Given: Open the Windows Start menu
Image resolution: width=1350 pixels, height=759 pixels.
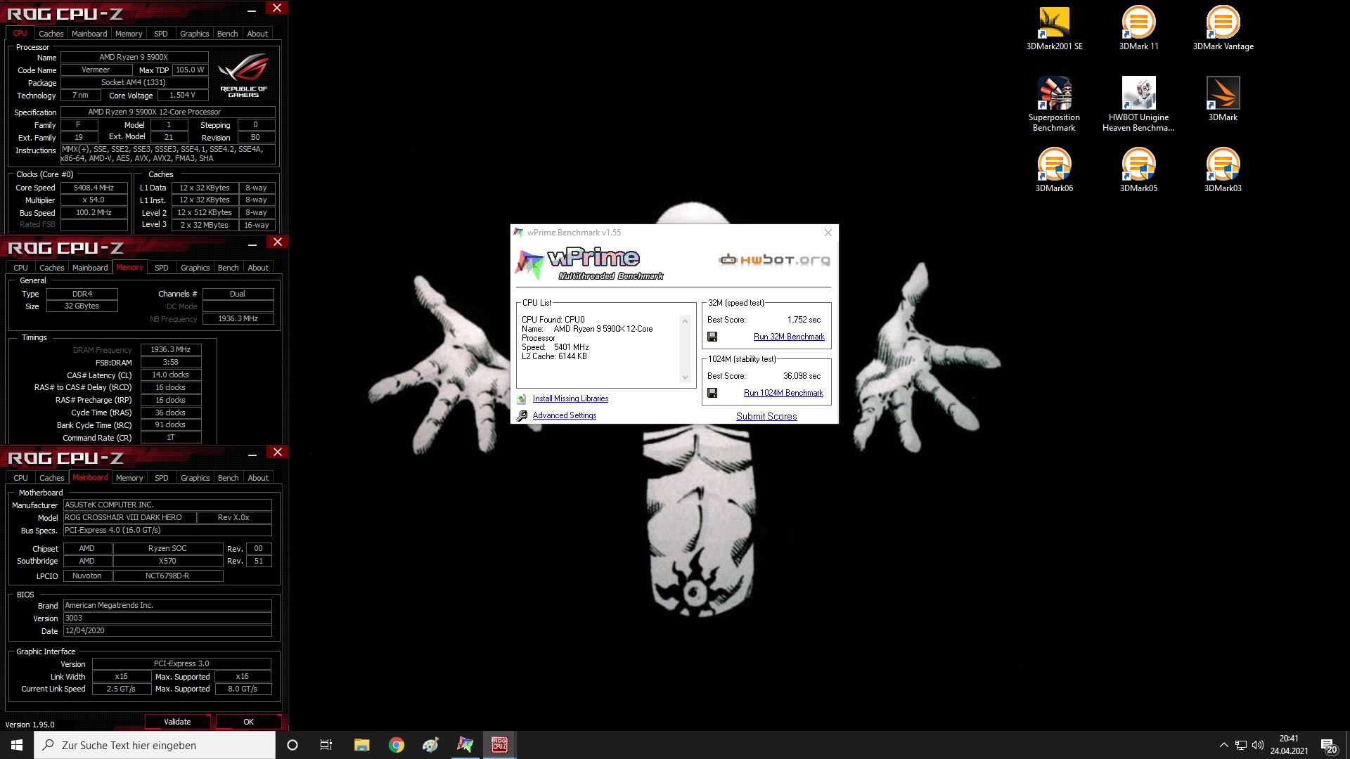Looking at the screenshot, I should pyautogui.click(x=17, y=745).
